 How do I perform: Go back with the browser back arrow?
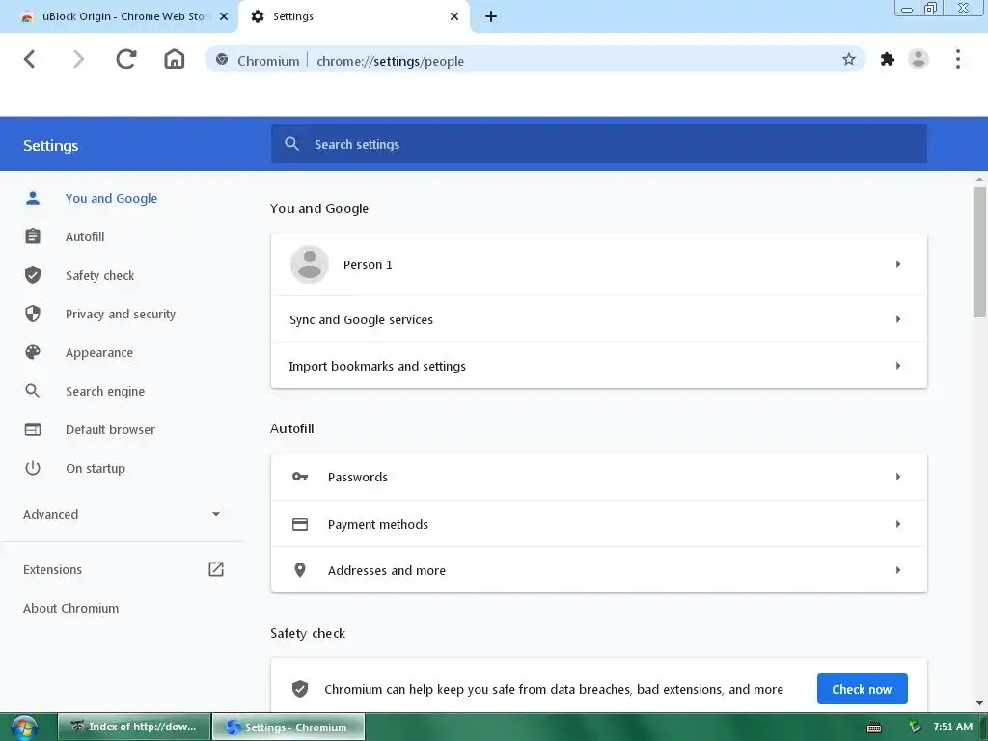(30, 59)
